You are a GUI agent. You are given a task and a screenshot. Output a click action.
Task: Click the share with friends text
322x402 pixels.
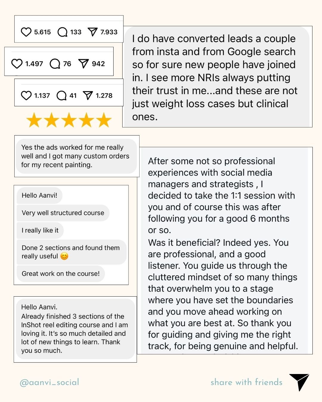pyautogui.click(x=247, y=382)
